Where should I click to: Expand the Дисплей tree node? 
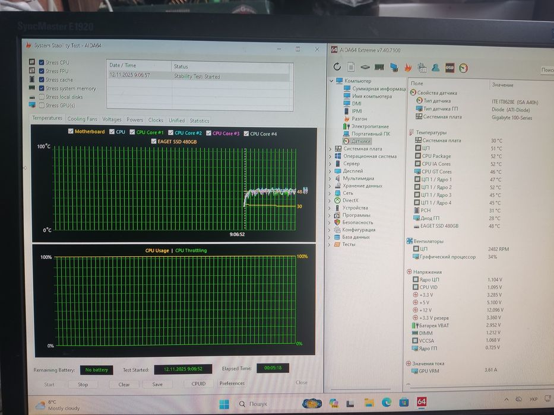click(x=330, y=171)
